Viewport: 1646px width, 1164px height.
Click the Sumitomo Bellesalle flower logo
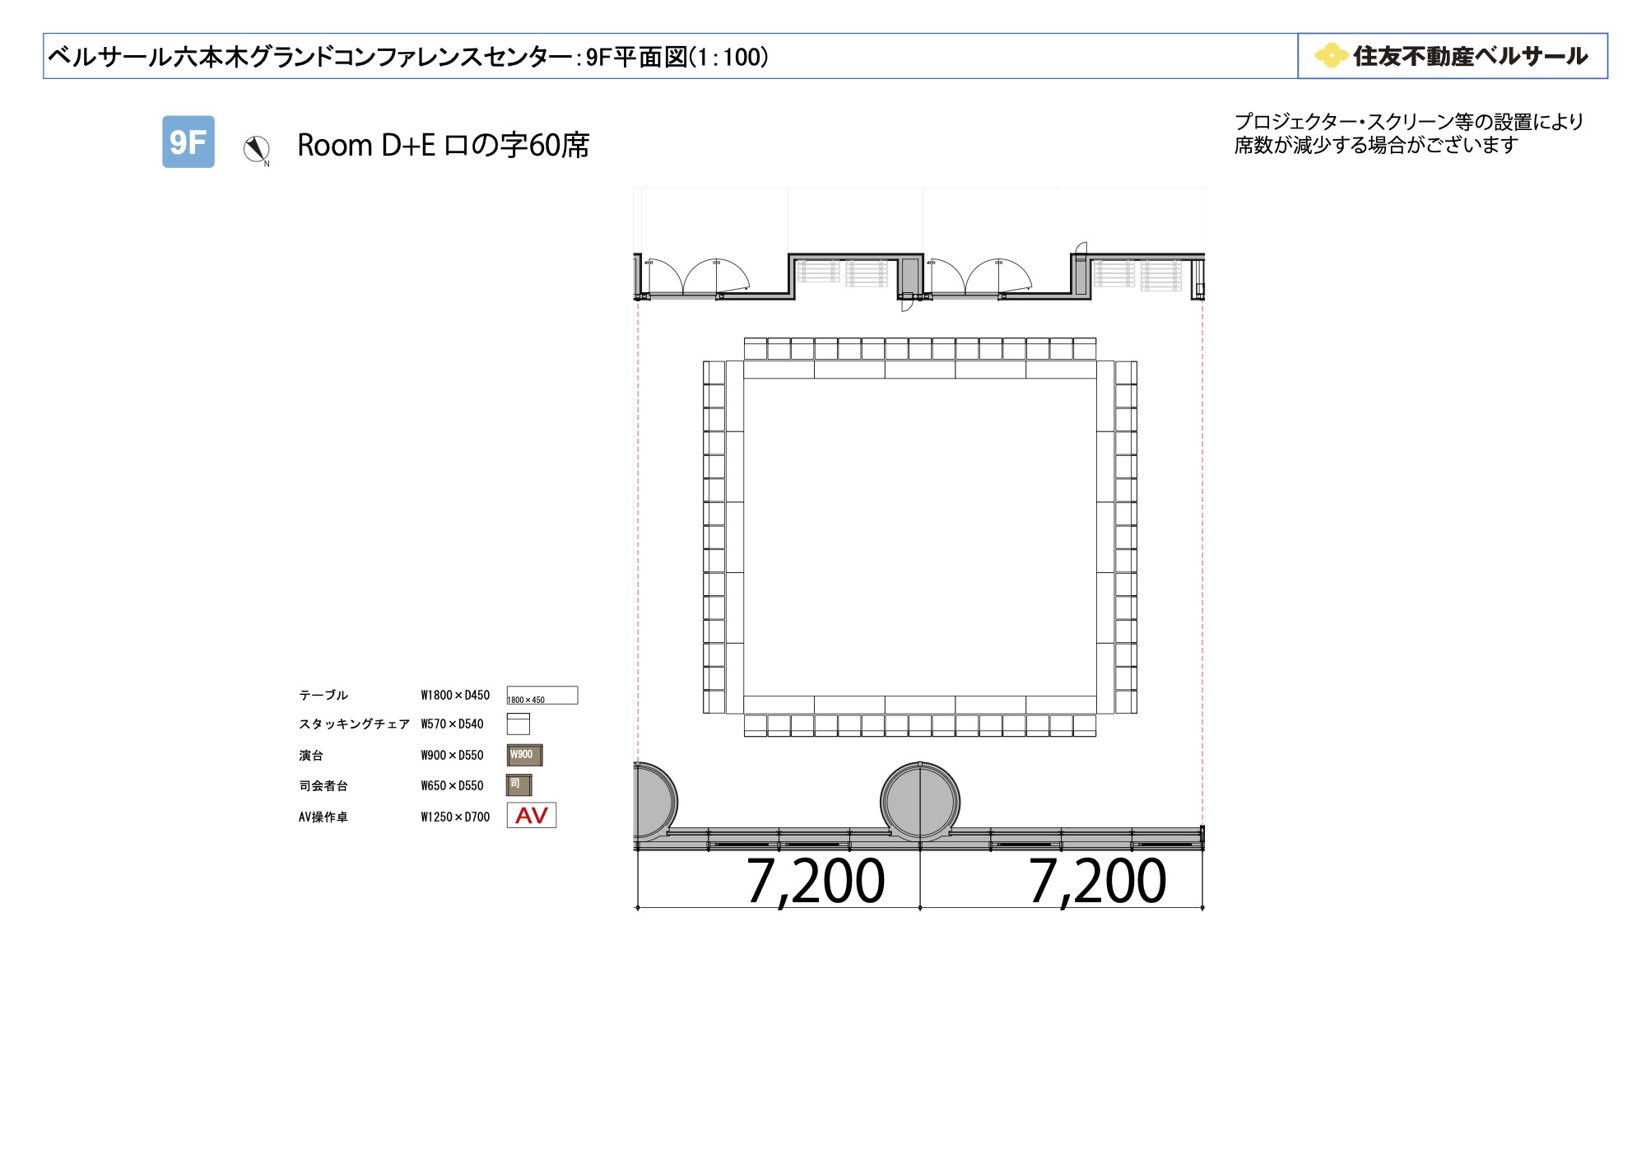pos(1330,55)
